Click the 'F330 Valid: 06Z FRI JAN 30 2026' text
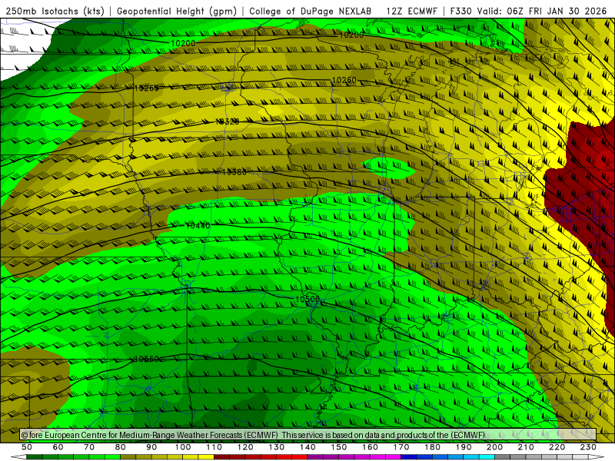 (528, 11)
